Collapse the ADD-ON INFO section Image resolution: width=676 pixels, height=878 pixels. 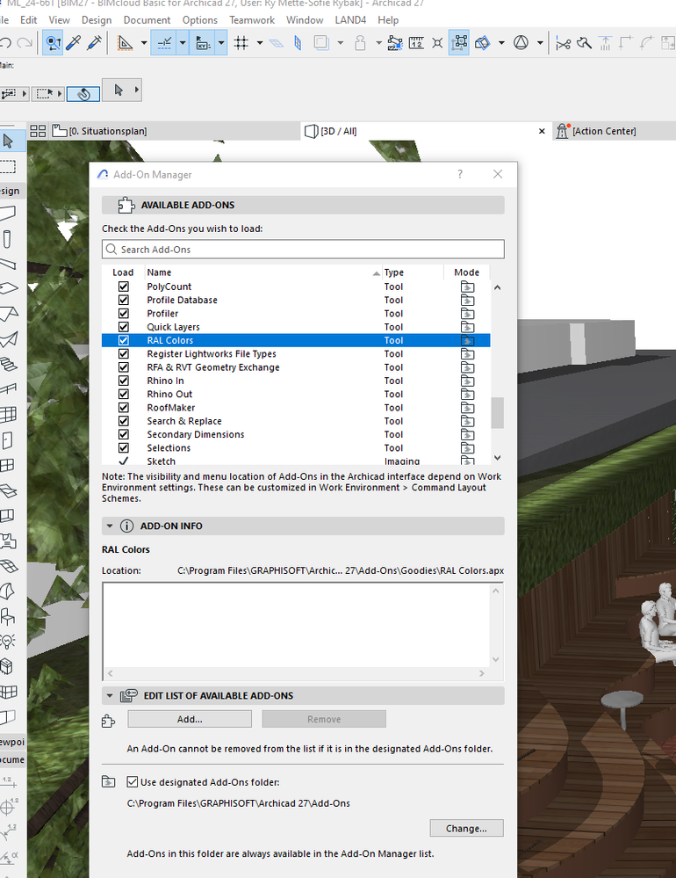pos(110,526)
